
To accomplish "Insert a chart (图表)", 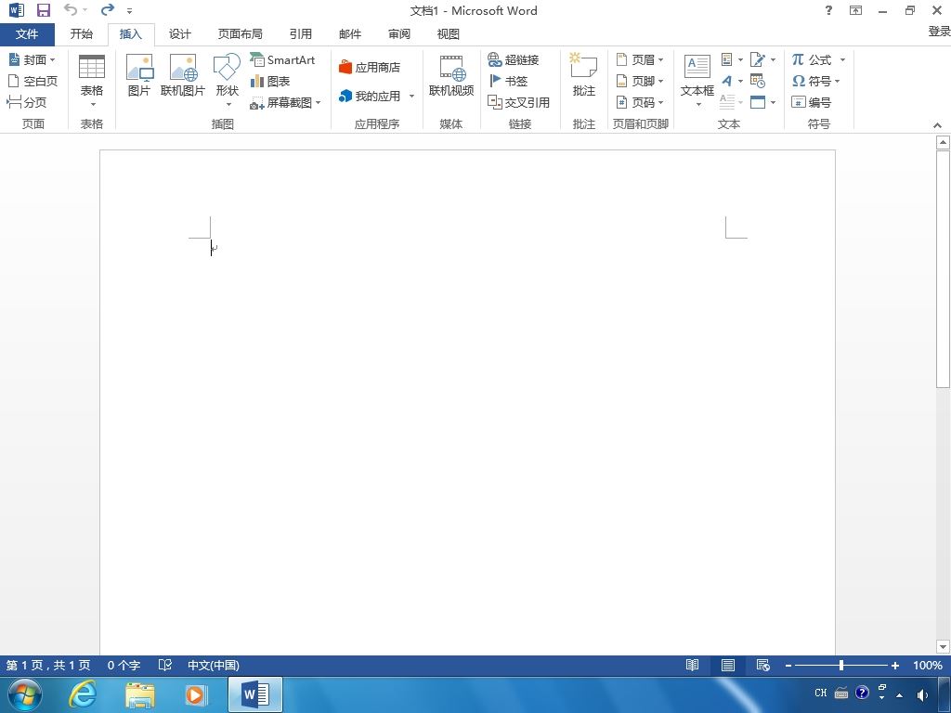I will coord(270,81).
